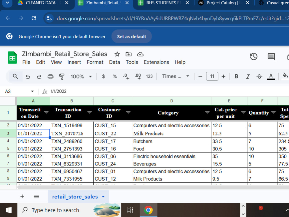The height and width of the screenshot is (217, 289).
Task: Activate the paint format roller
Action: (62, 76)
